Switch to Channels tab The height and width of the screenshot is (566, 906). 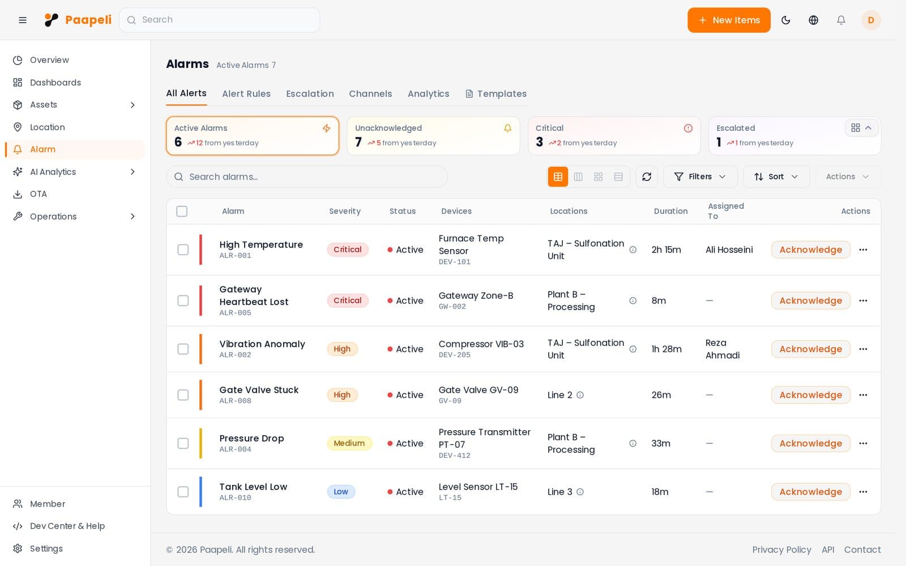pyautogui.click(x=370, y=94)
